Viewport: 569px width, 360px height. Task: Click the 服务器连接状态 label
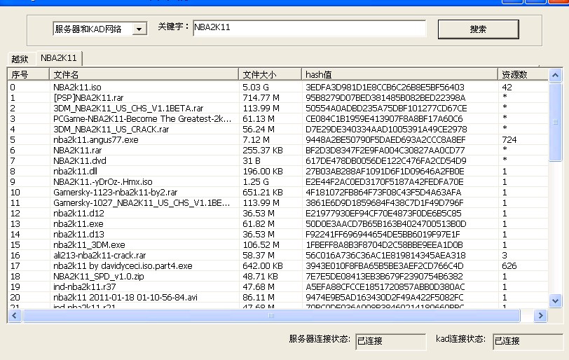click(320, 339)
